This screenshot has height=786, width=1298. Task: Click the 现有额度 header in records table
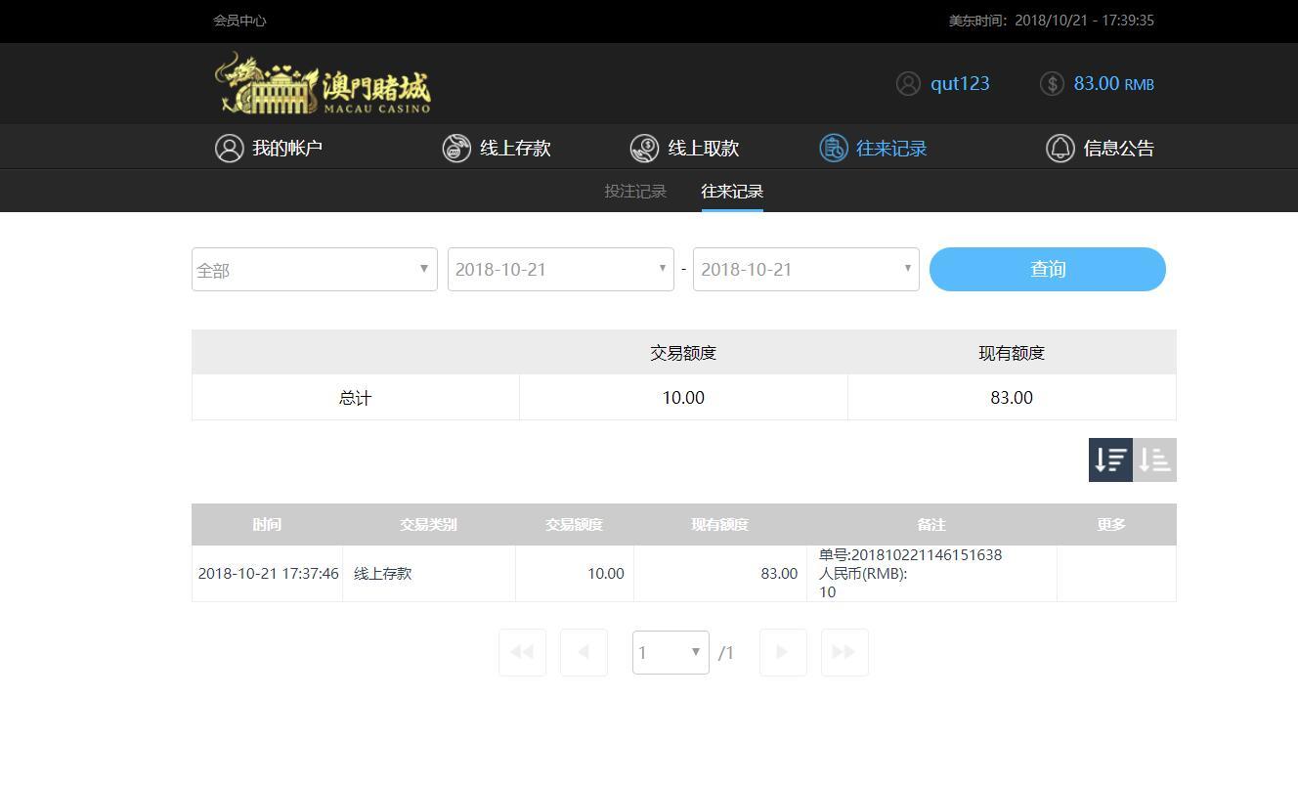[x=719, y=525]
